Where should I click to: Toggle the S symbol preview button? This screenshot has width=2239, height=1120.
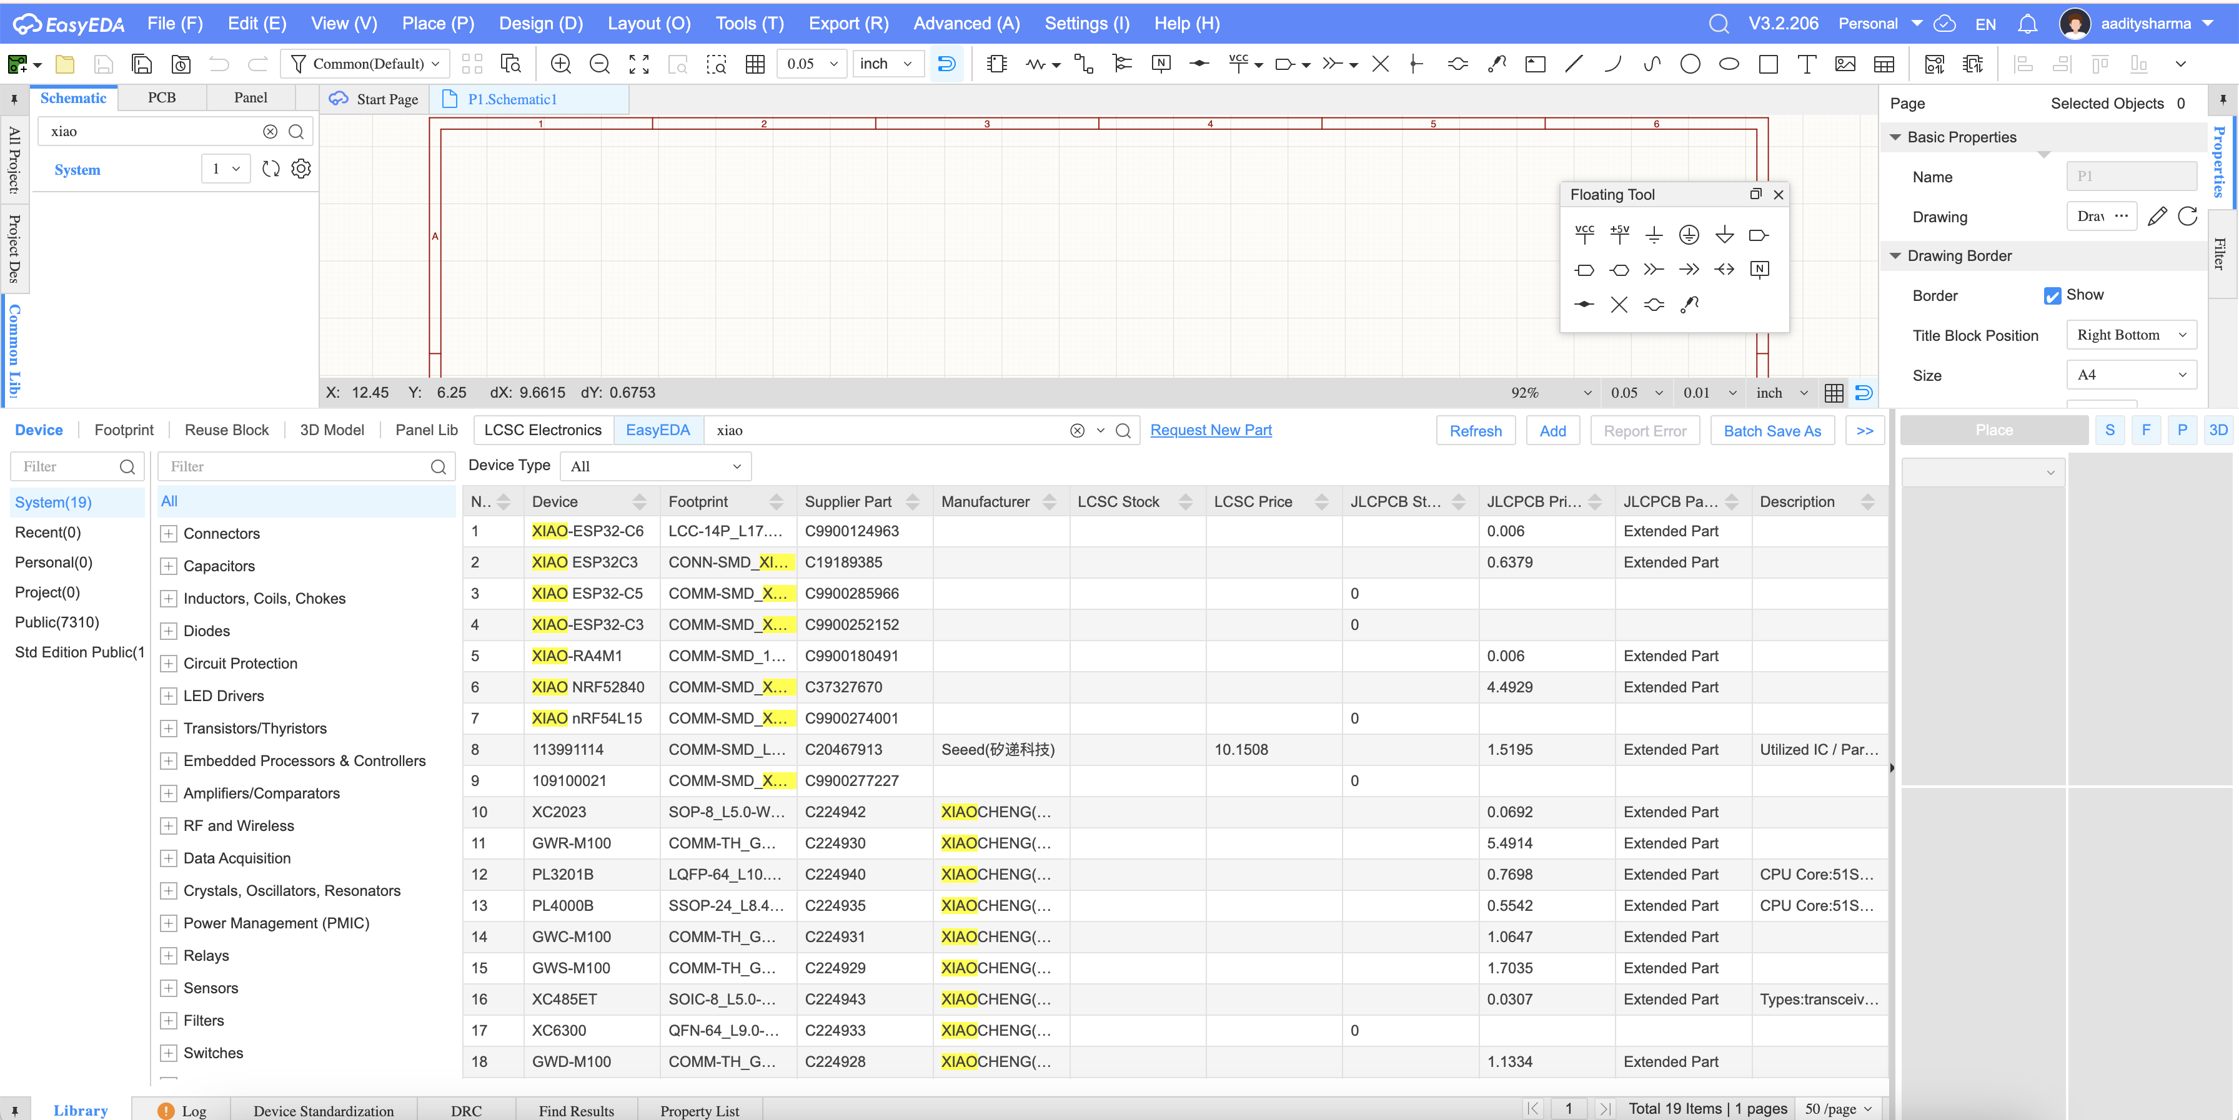(x=2110, y=430)
